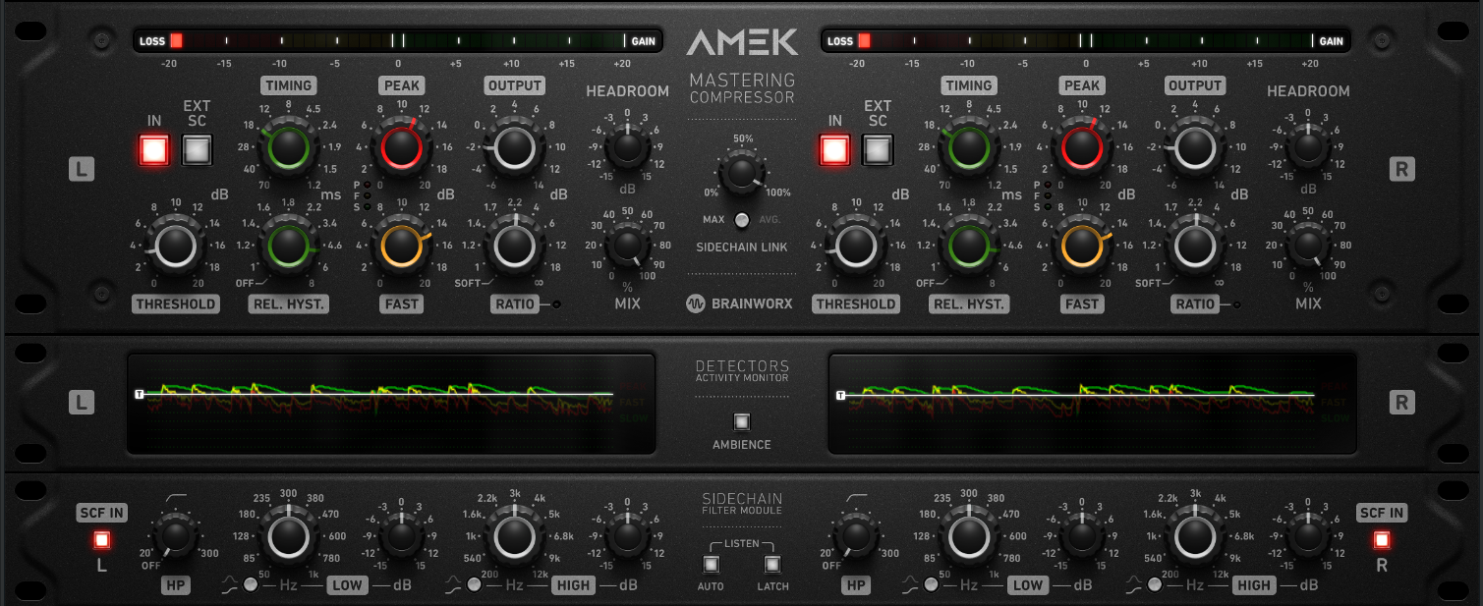The image size is (1483, 606).
Task: Click the left channel OUTPUT knob
Action: tap(515, 148)
